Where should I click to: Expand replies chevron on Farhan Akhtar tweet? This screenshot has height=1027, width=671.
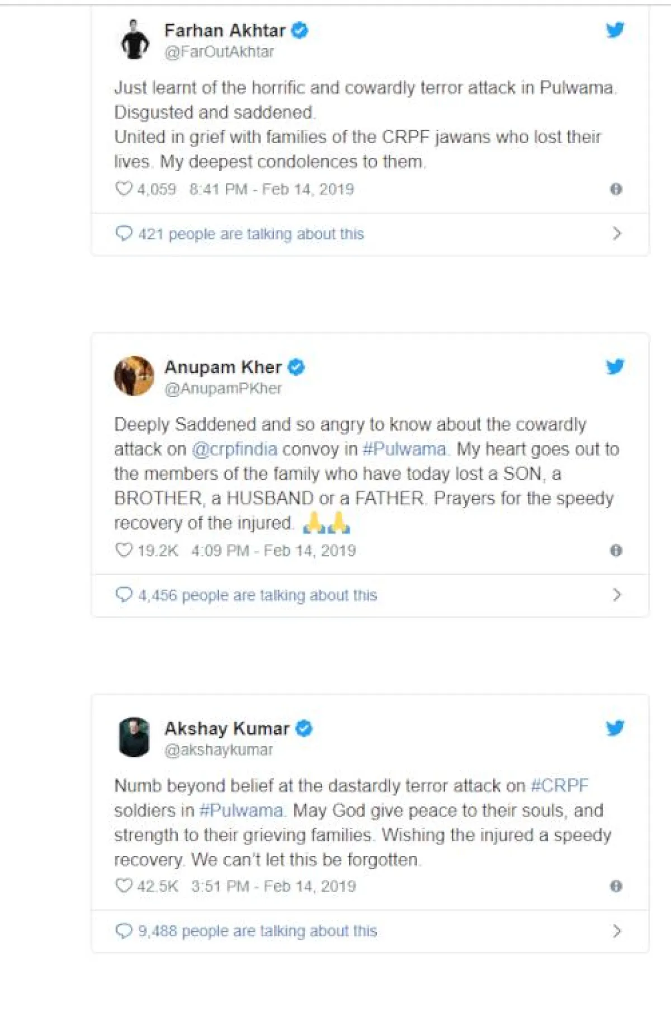click(617, 233)
